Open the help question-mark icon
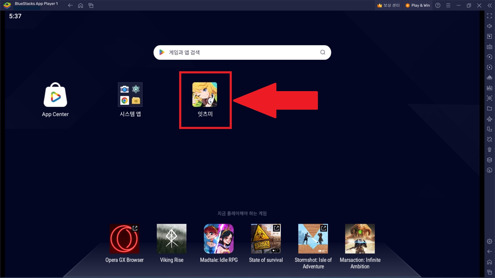Viewport: 495px width, 278px height. (438, 5)
